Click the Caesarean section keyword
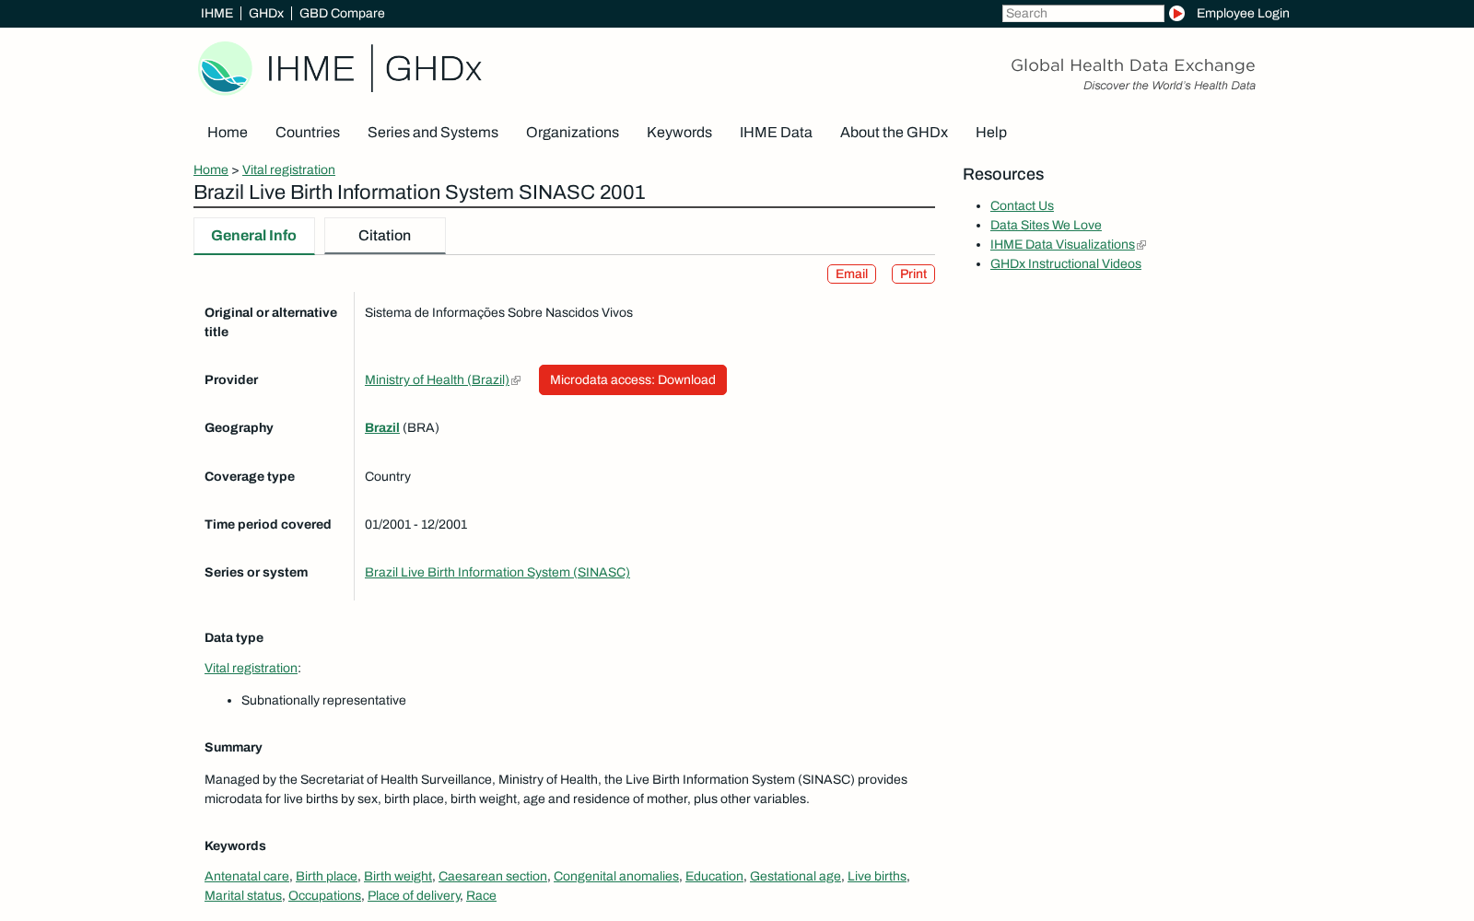This screenshot has width=1474, height=921. point(493,877)
